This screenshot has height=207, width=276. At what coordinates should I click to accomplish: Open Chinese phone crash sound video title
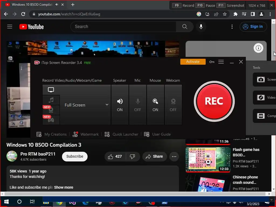click(245, 180)
